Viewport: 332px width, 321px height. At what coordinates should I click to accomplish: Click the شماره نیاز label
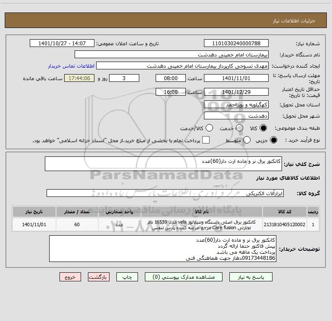coord(308,44)
